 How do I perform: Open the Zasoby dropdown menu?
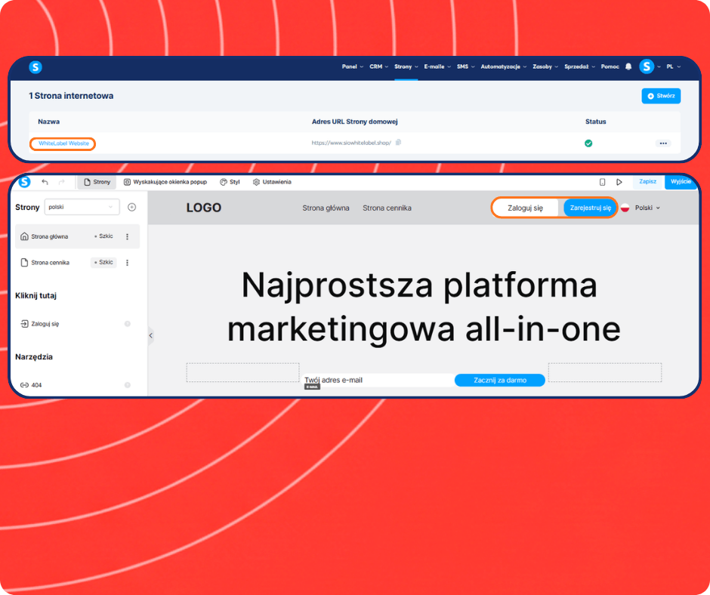[545, 66]
